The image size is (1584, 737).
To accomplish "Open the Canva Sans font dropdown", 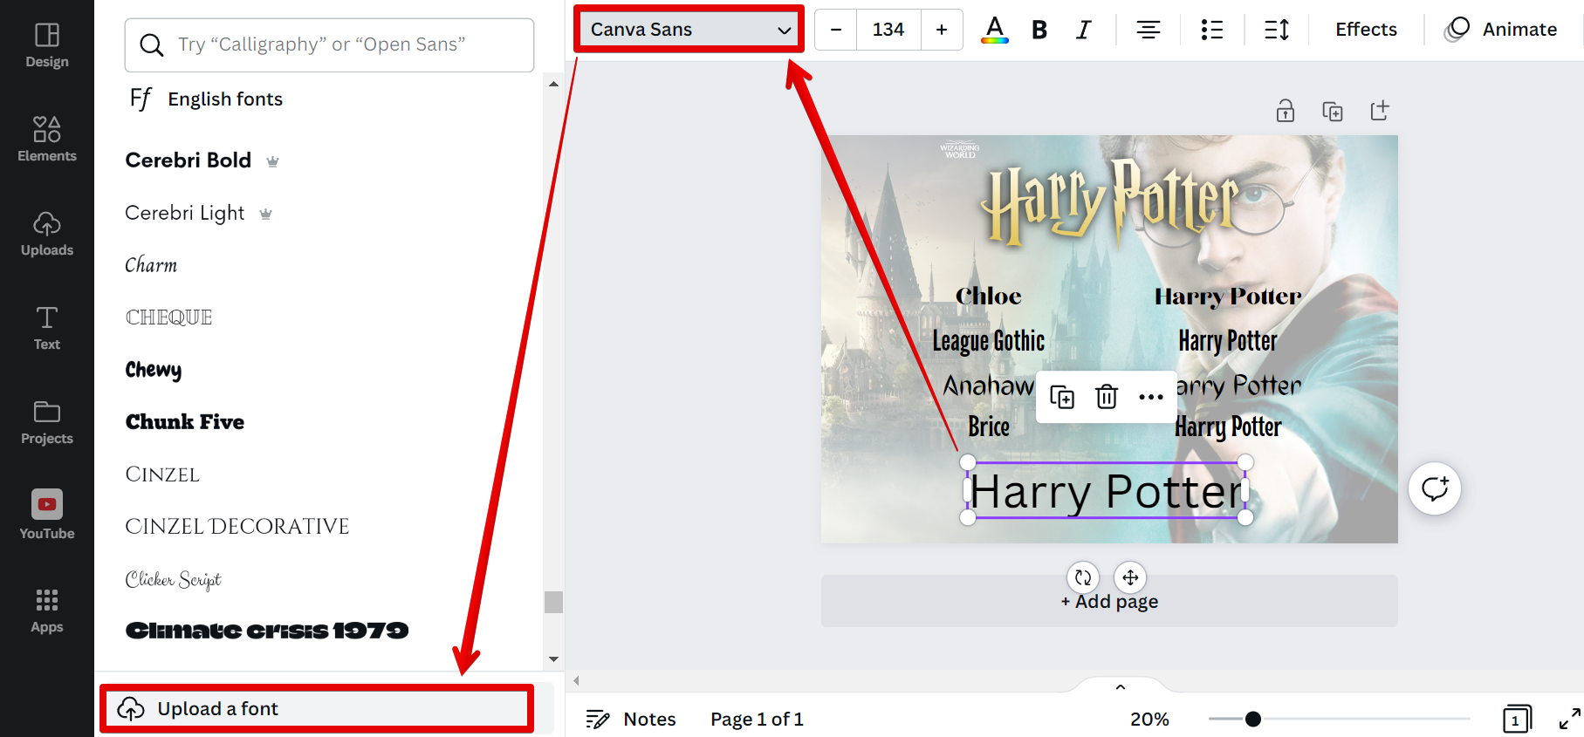I will [689, 30].
